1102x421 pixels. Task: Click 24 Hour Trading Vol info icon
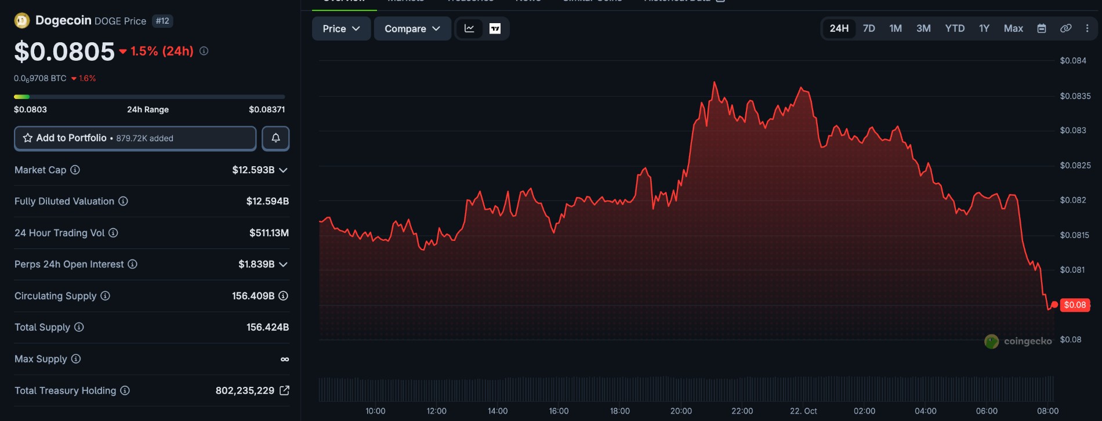(x=113, y=233)
